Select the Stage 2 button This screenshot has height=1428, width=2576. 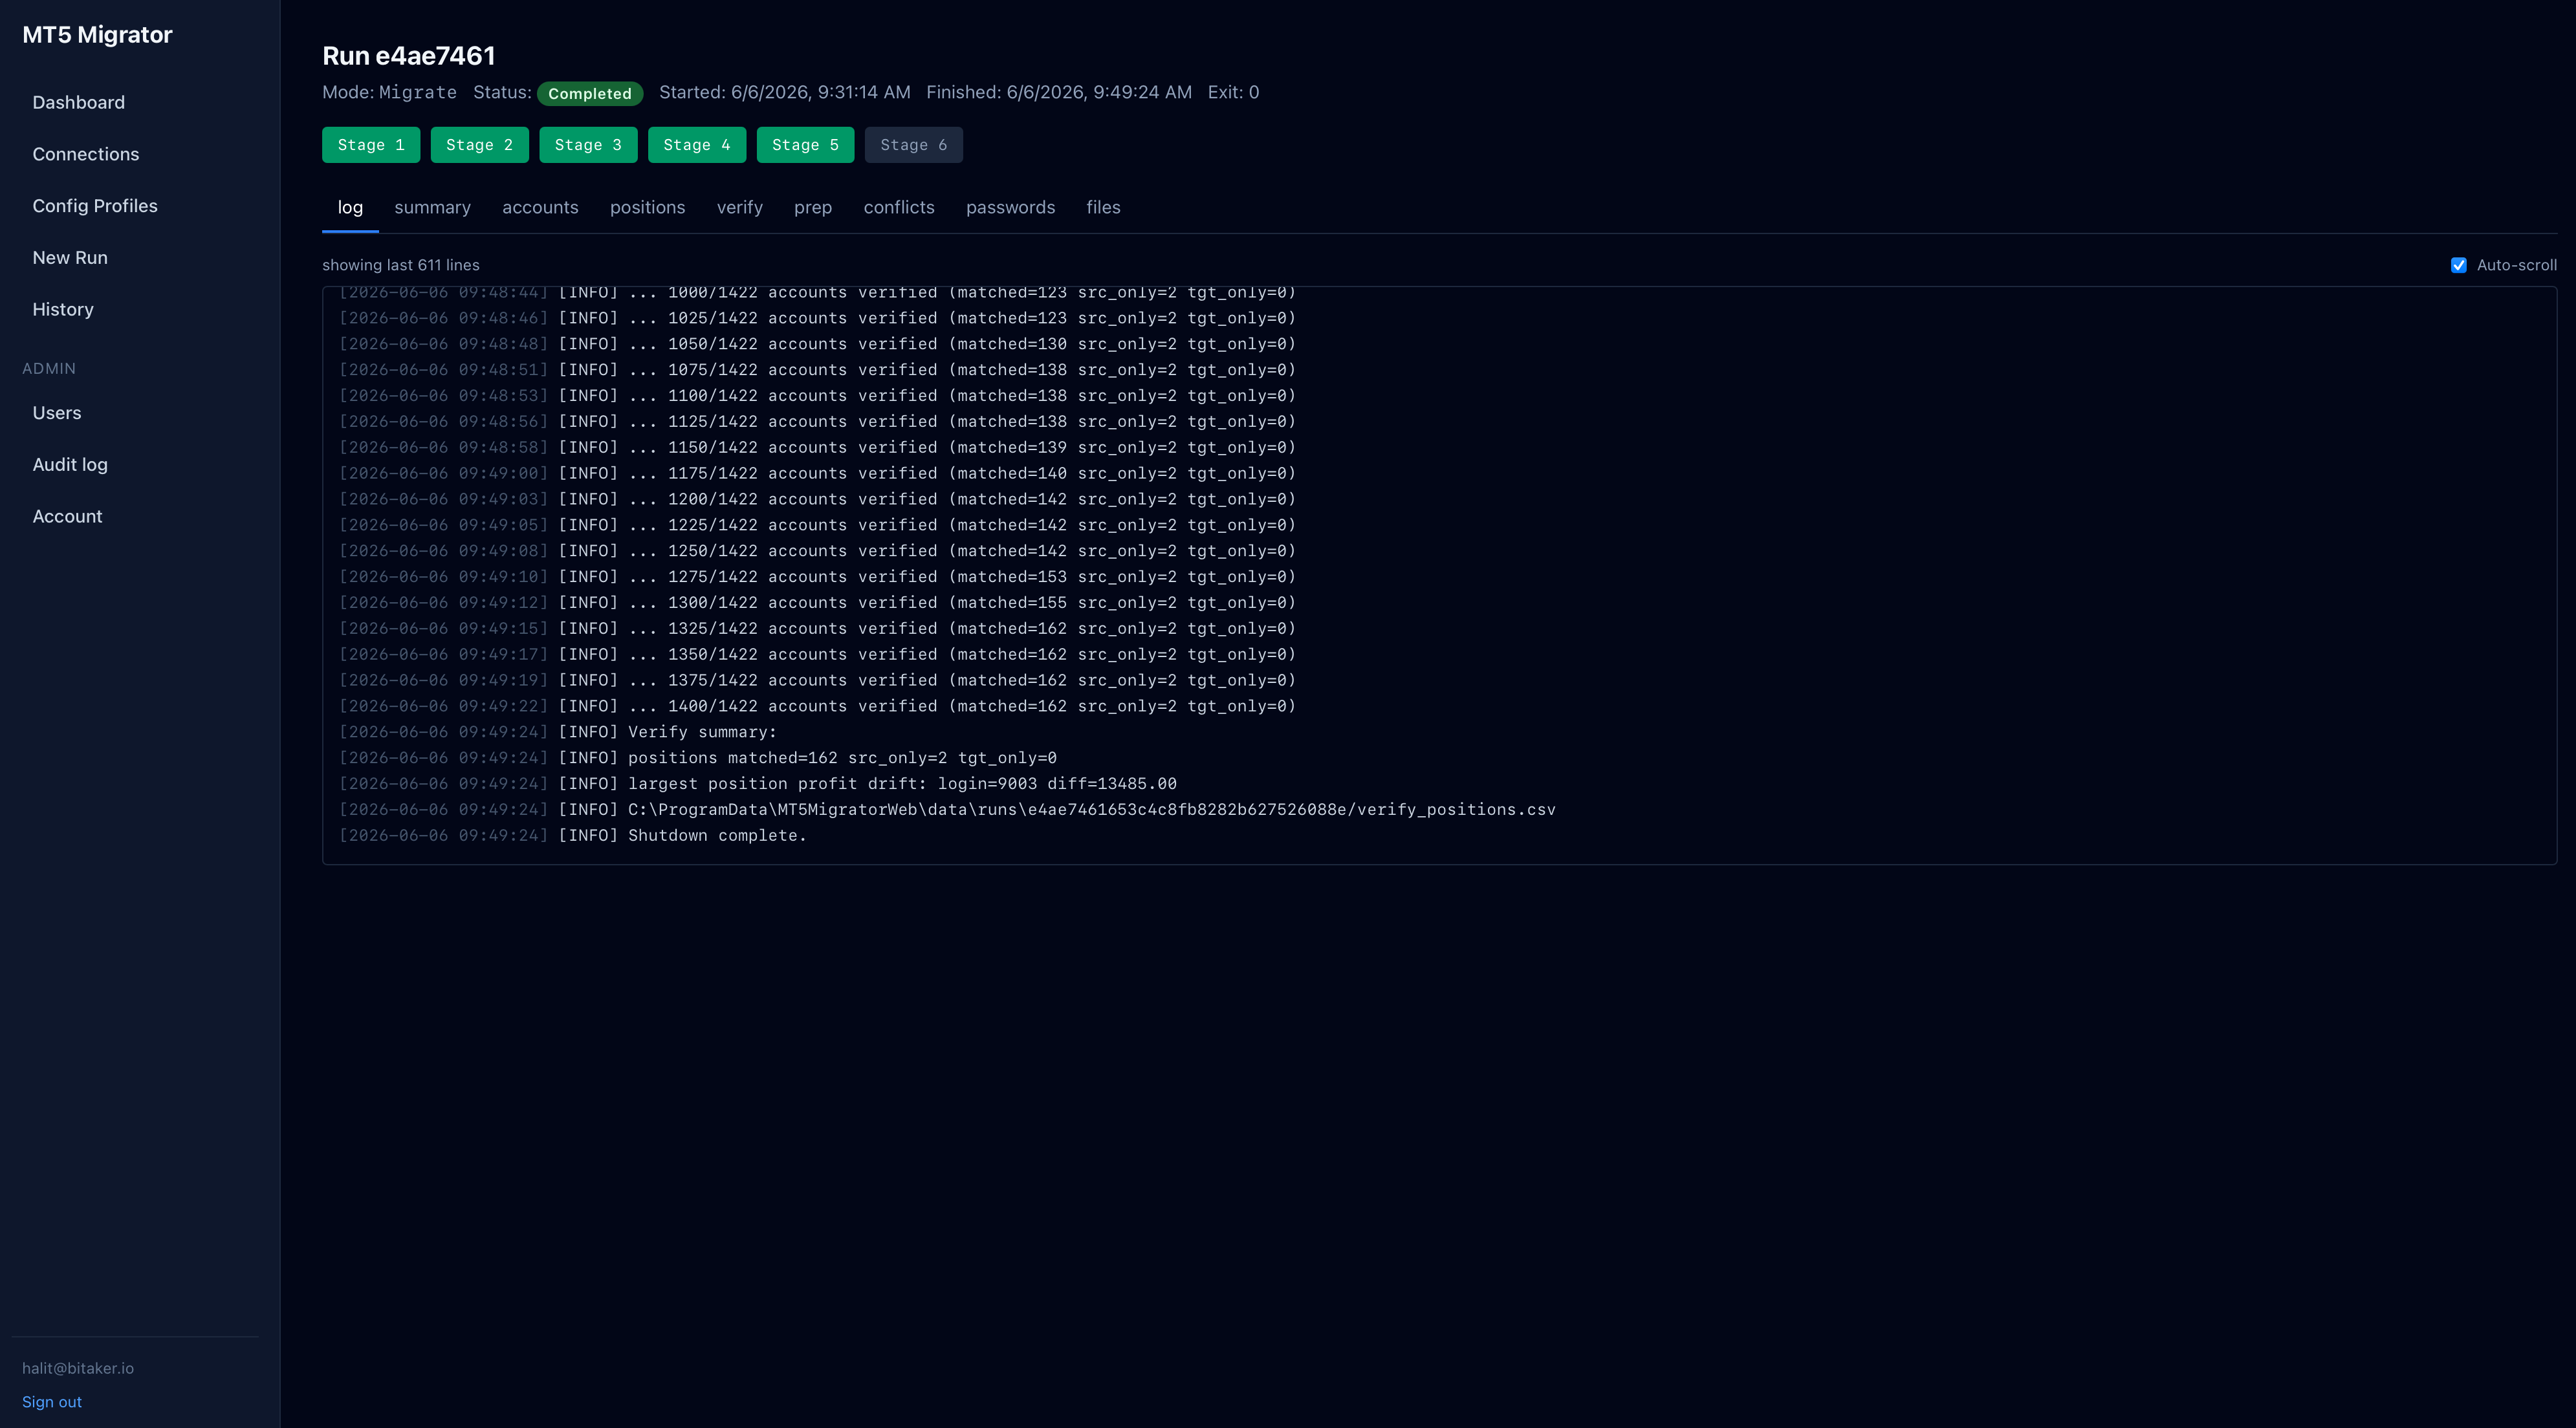[x=480, y=145]
